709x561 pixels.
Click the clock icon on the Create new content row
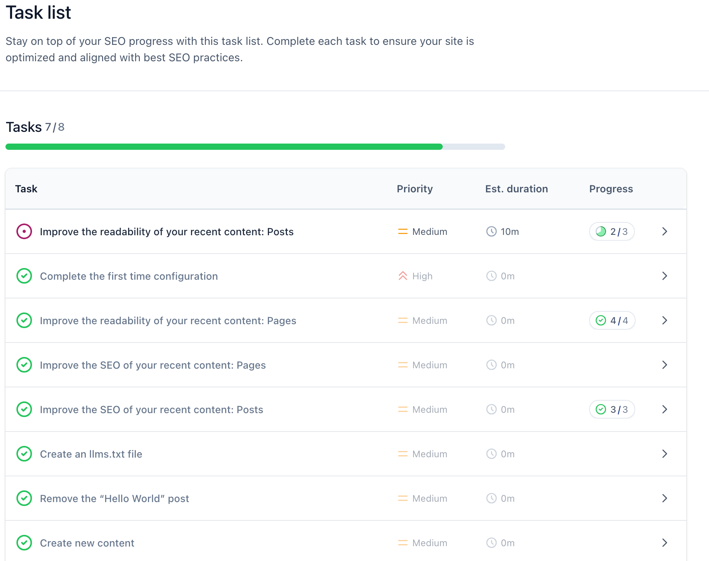click(491, 543)
